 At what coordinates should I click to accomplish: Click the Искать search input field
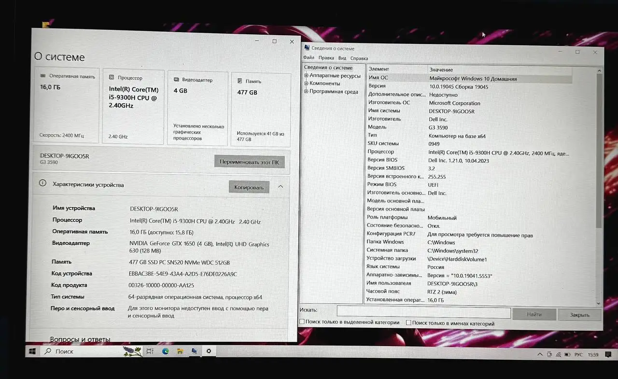pos(423,313)
